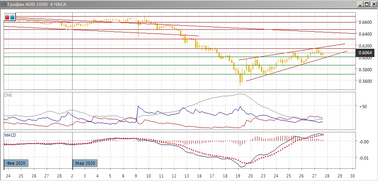Click the blue square button on chart

tap(12, 17)
